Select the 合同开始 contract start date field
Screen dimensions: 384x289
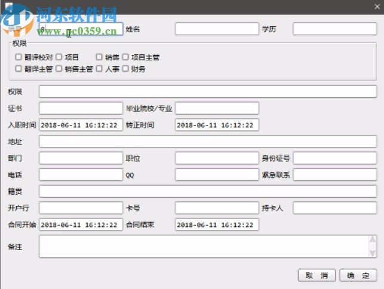coord(81,225)
